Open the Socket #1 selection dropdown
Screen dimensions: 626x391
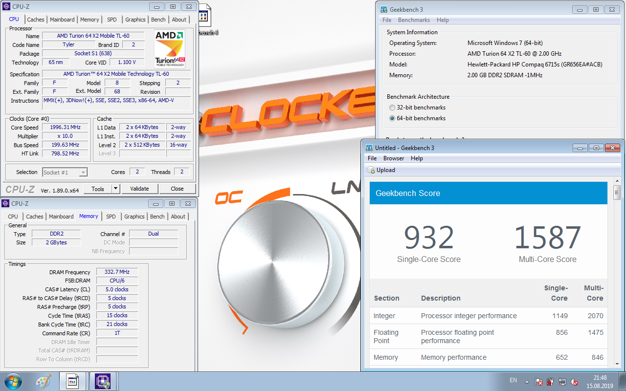(x=65, y=172)
